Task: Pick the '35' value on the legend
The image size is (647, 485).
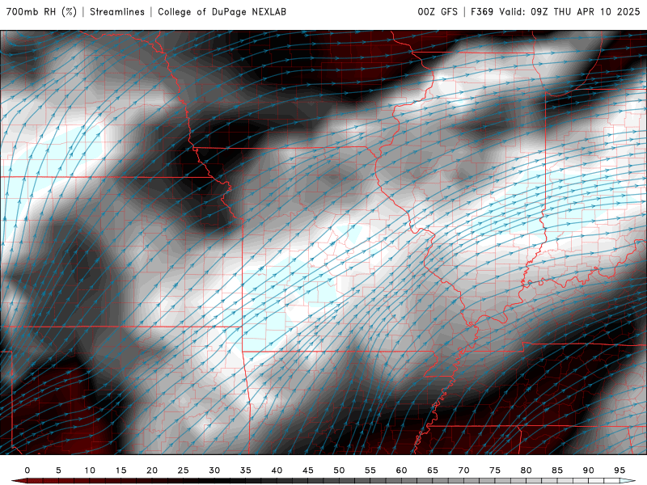Action: pyautogui.click(x=246, y=470)
